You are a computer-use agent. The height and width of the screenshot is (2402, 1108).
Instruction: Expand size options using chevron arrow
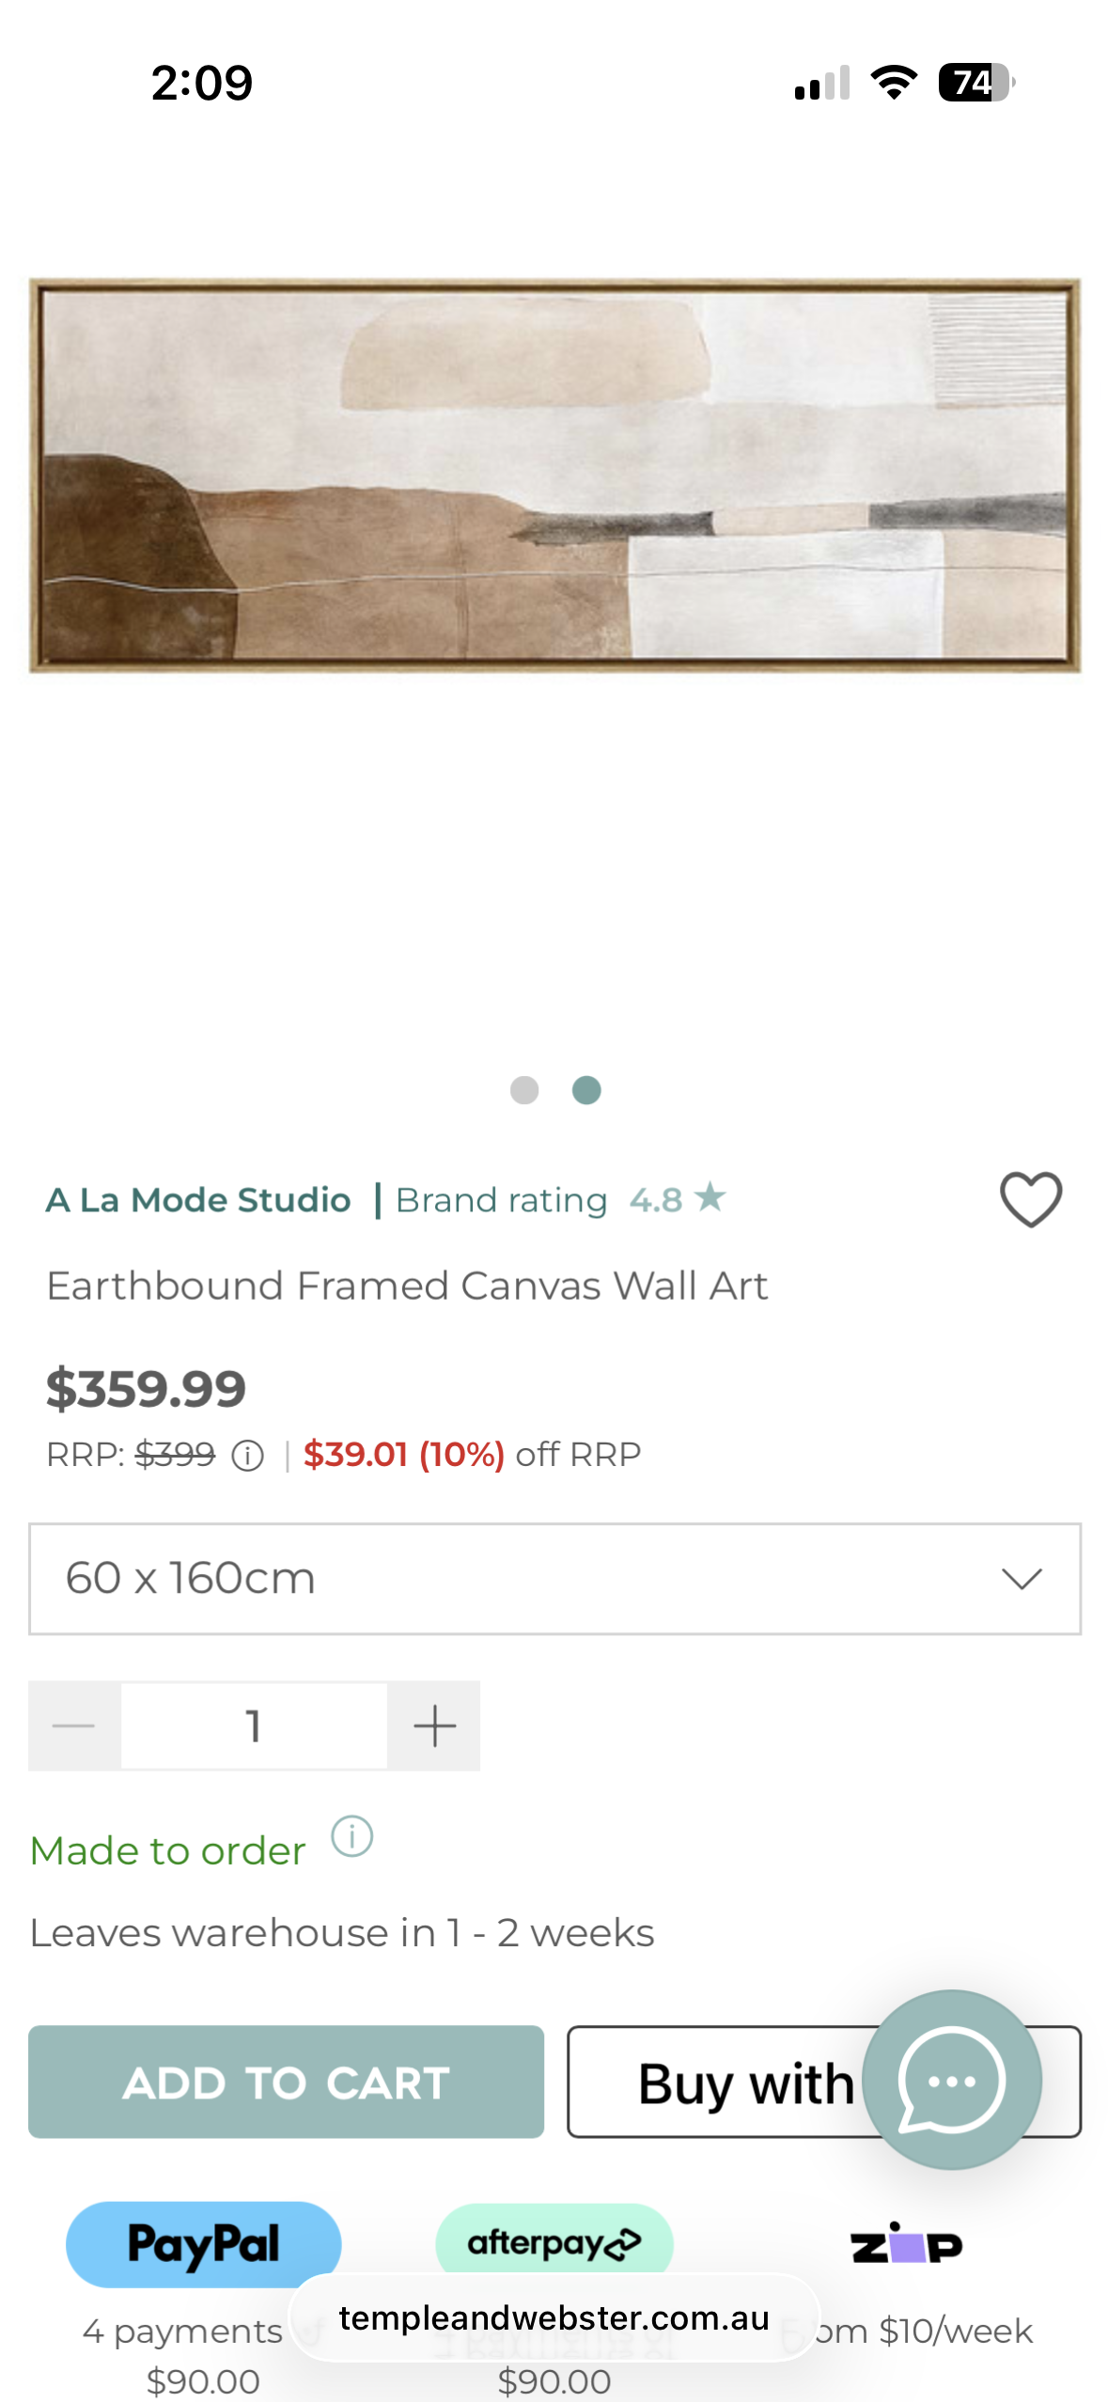1022,1579
